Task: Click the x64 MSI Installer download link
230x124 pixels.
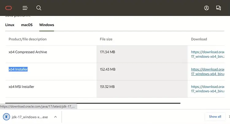Action: (x=208, y=89)
